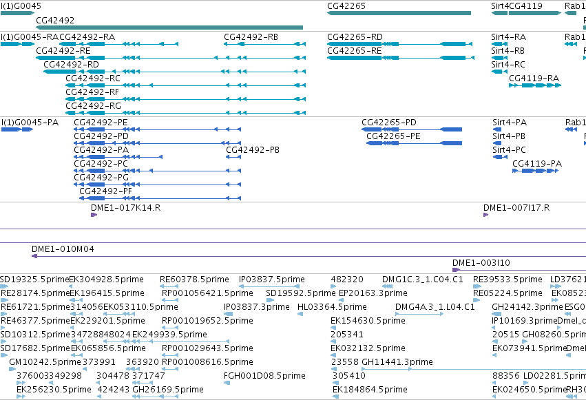Open EST IP03837.5prime
Image resolution: width=586 pixels, height=400 pixels.
[269, 286]
